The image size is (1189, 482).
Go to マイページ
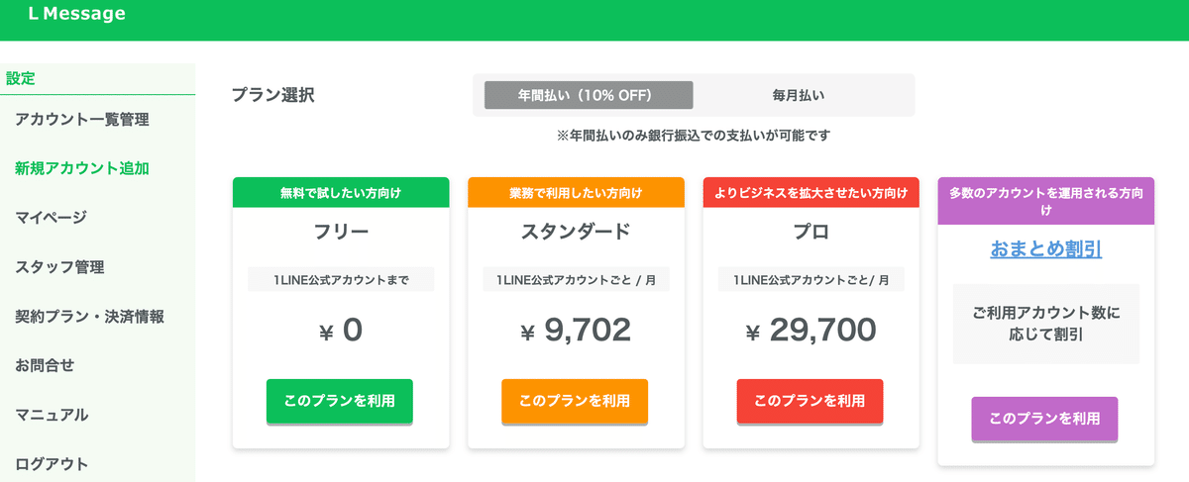52,218
